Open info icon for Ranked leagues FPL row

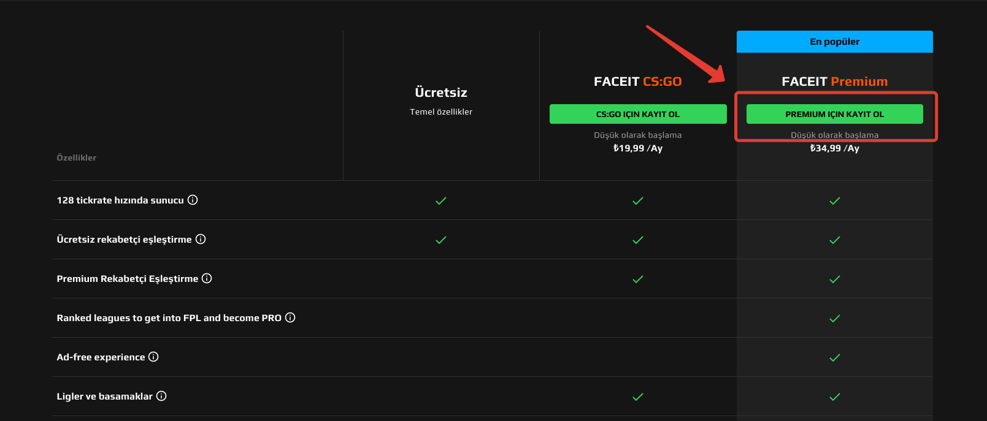tap(290, 317)
